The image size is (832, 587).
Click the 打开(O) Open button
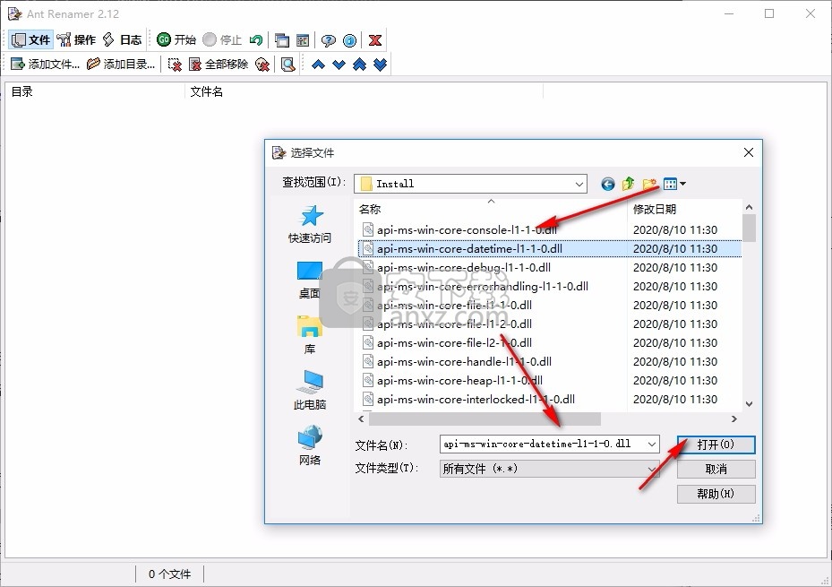tap(716, 445)
